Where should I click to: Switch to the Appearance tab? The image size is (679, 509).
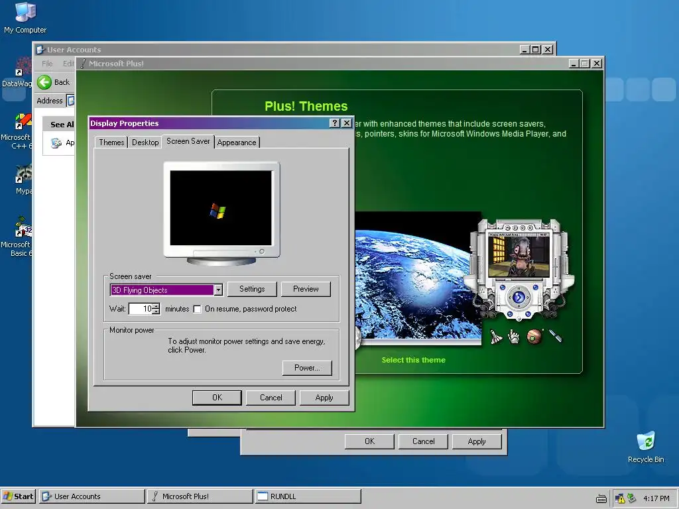point(237,142)
